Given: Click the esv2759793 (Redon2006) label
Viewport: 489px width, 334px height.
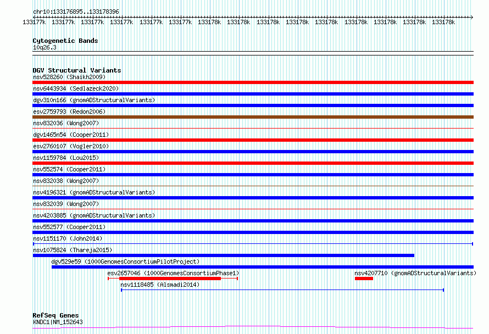Looking at the screenshot, I should click(69, 112).
